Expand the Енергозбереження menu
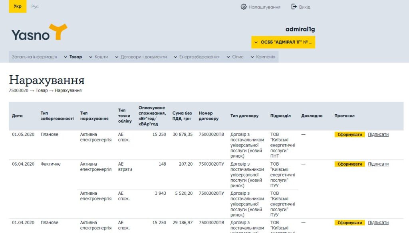The width and height of the screenshot is (409, 233). coord(199,57)
